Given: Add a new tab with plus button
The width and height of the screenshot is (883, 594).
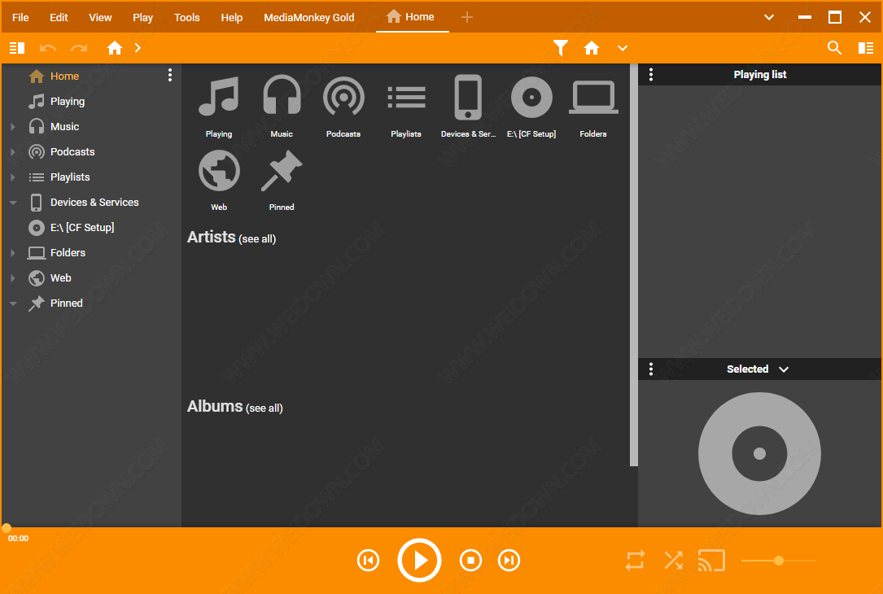Looking at the screenshot, I should pos(467,17).
